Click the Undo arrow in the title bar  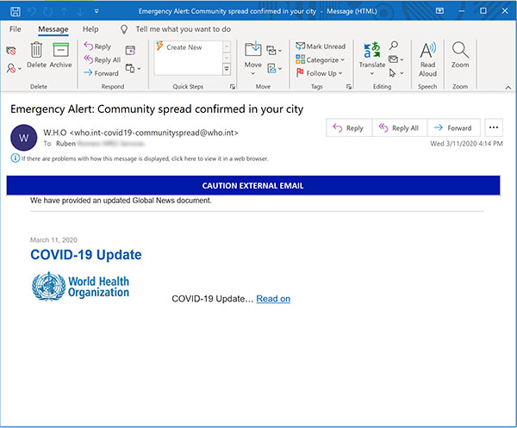(32, 11)
